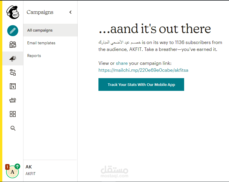
Task: Click the Search magnifier icon
Action: [13, 128]
